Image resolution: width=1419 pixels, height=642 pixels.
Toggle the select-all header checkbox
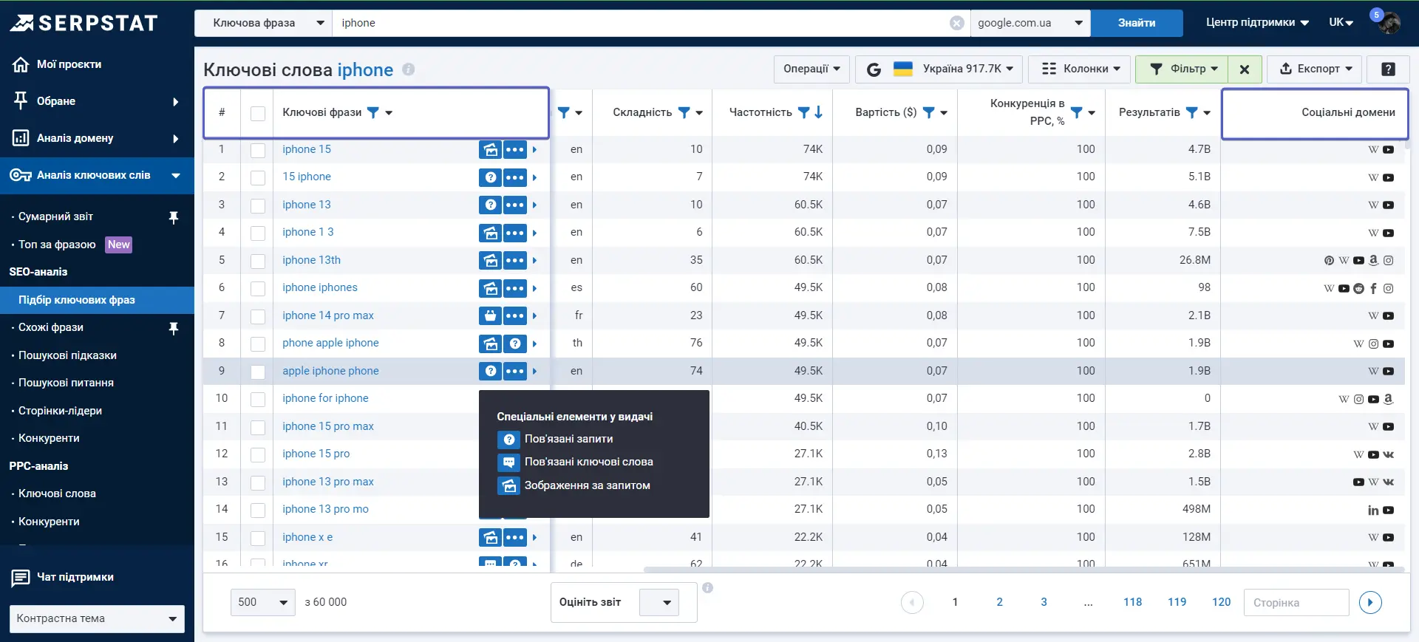pos(258,113)
